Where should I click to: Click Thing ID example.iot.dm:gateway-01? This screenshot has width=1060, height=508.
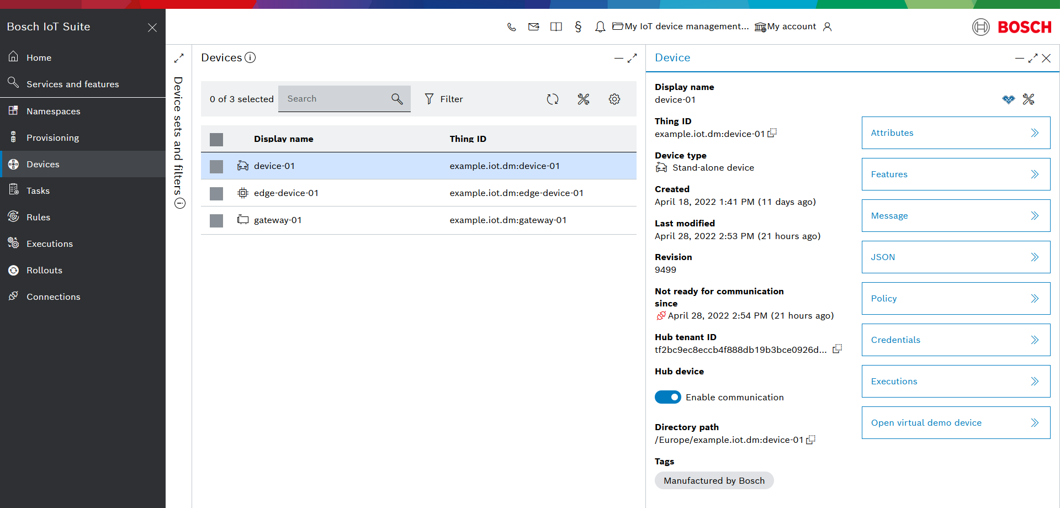pyautogui.click(x=508, y=220)
